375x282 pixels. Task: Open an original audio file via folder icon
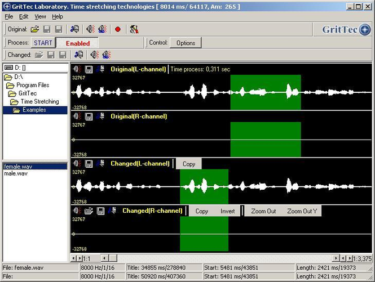click(x=35, y=29)
